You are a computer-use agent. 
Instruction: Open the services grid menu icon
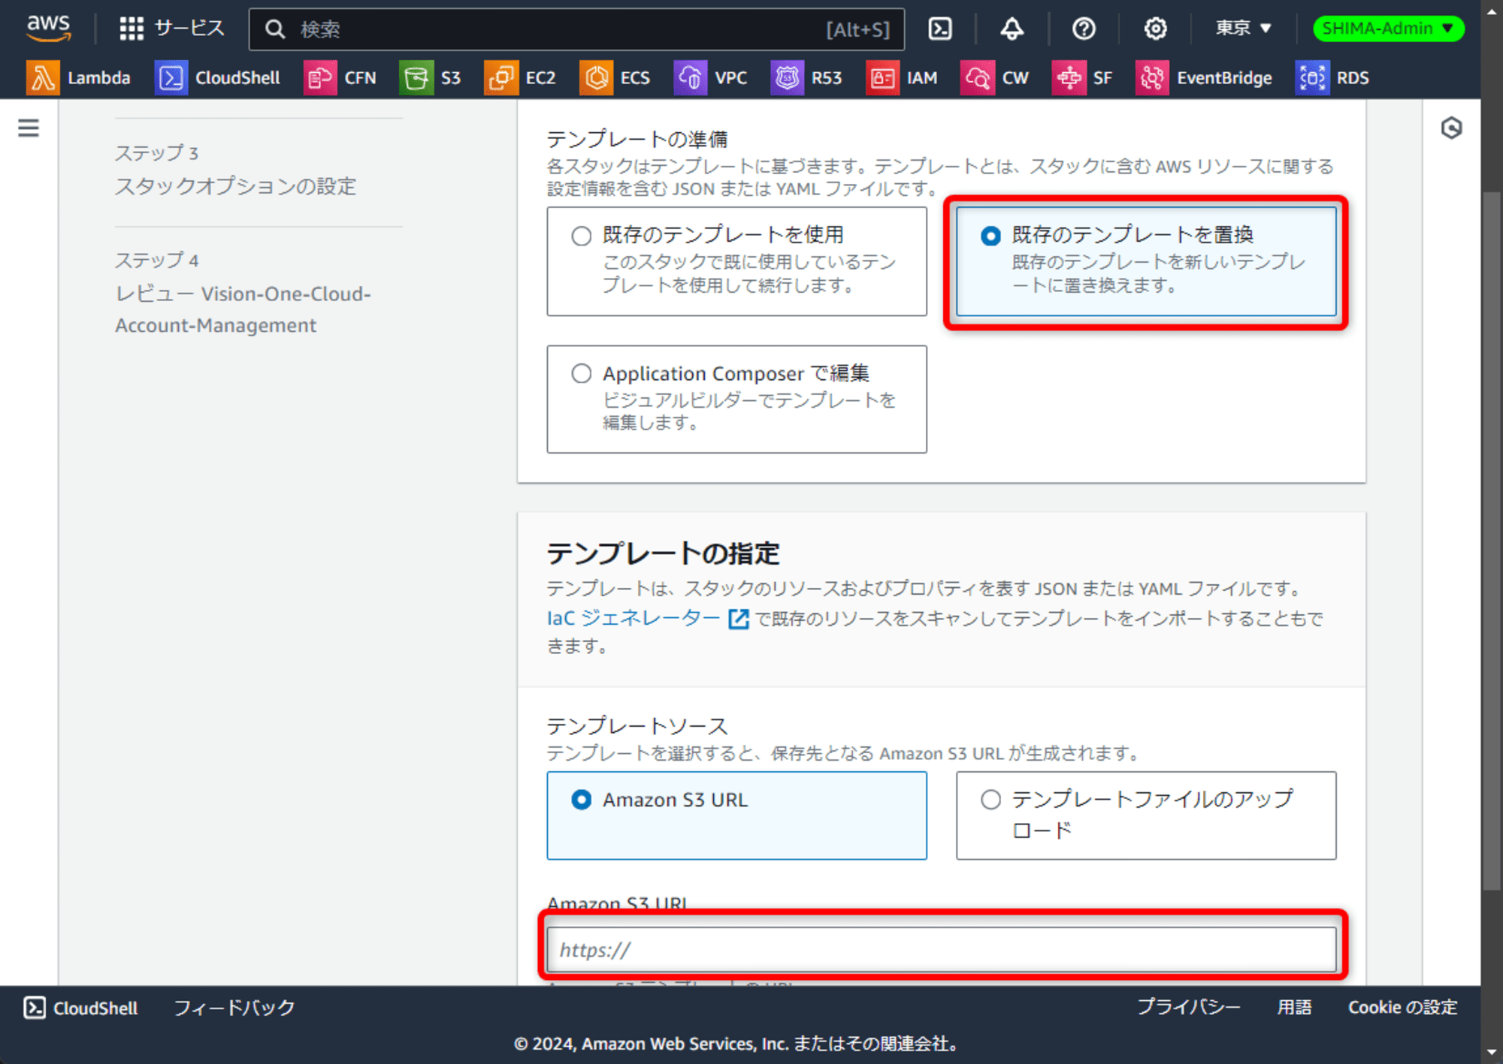coord(132,29)
